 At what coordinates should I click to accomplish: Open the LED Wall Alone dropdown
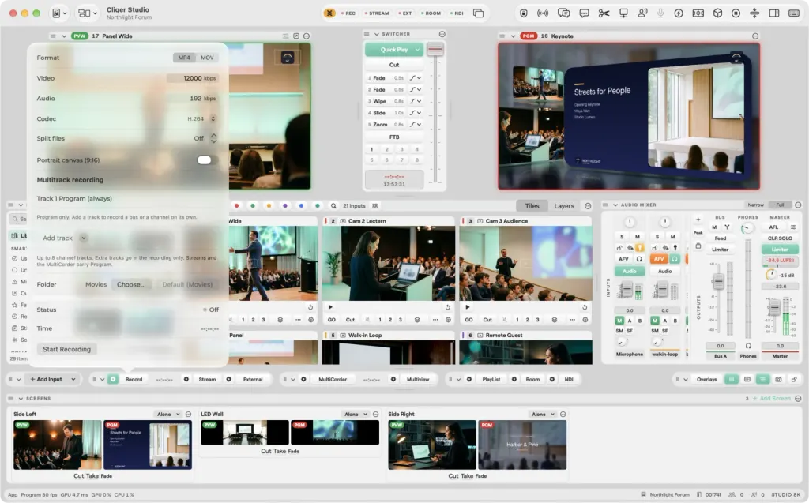[356, 415]
